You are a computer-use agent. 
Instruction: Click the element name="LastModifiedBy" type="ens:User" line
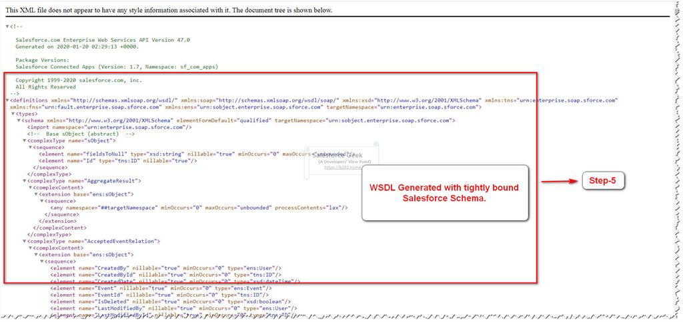(x=173, y=308)
